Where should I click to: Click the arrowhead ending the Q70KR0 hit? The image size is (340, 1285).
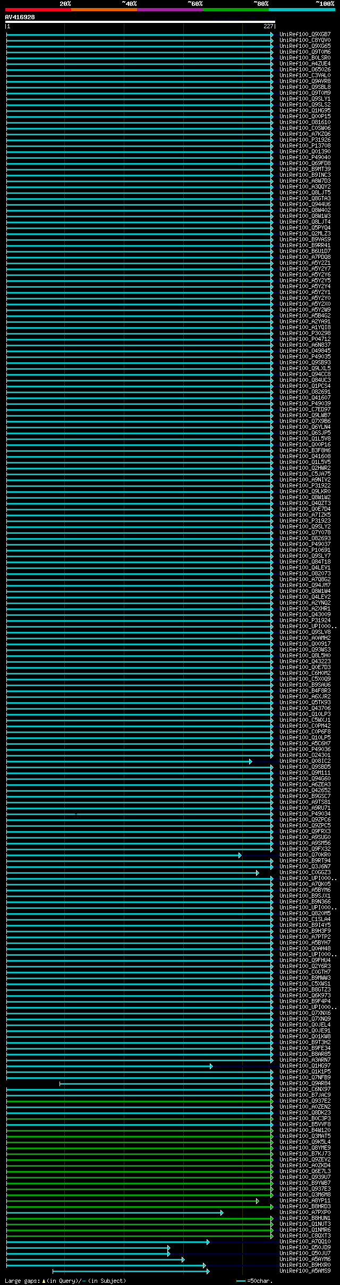click(x=240, y=855)
